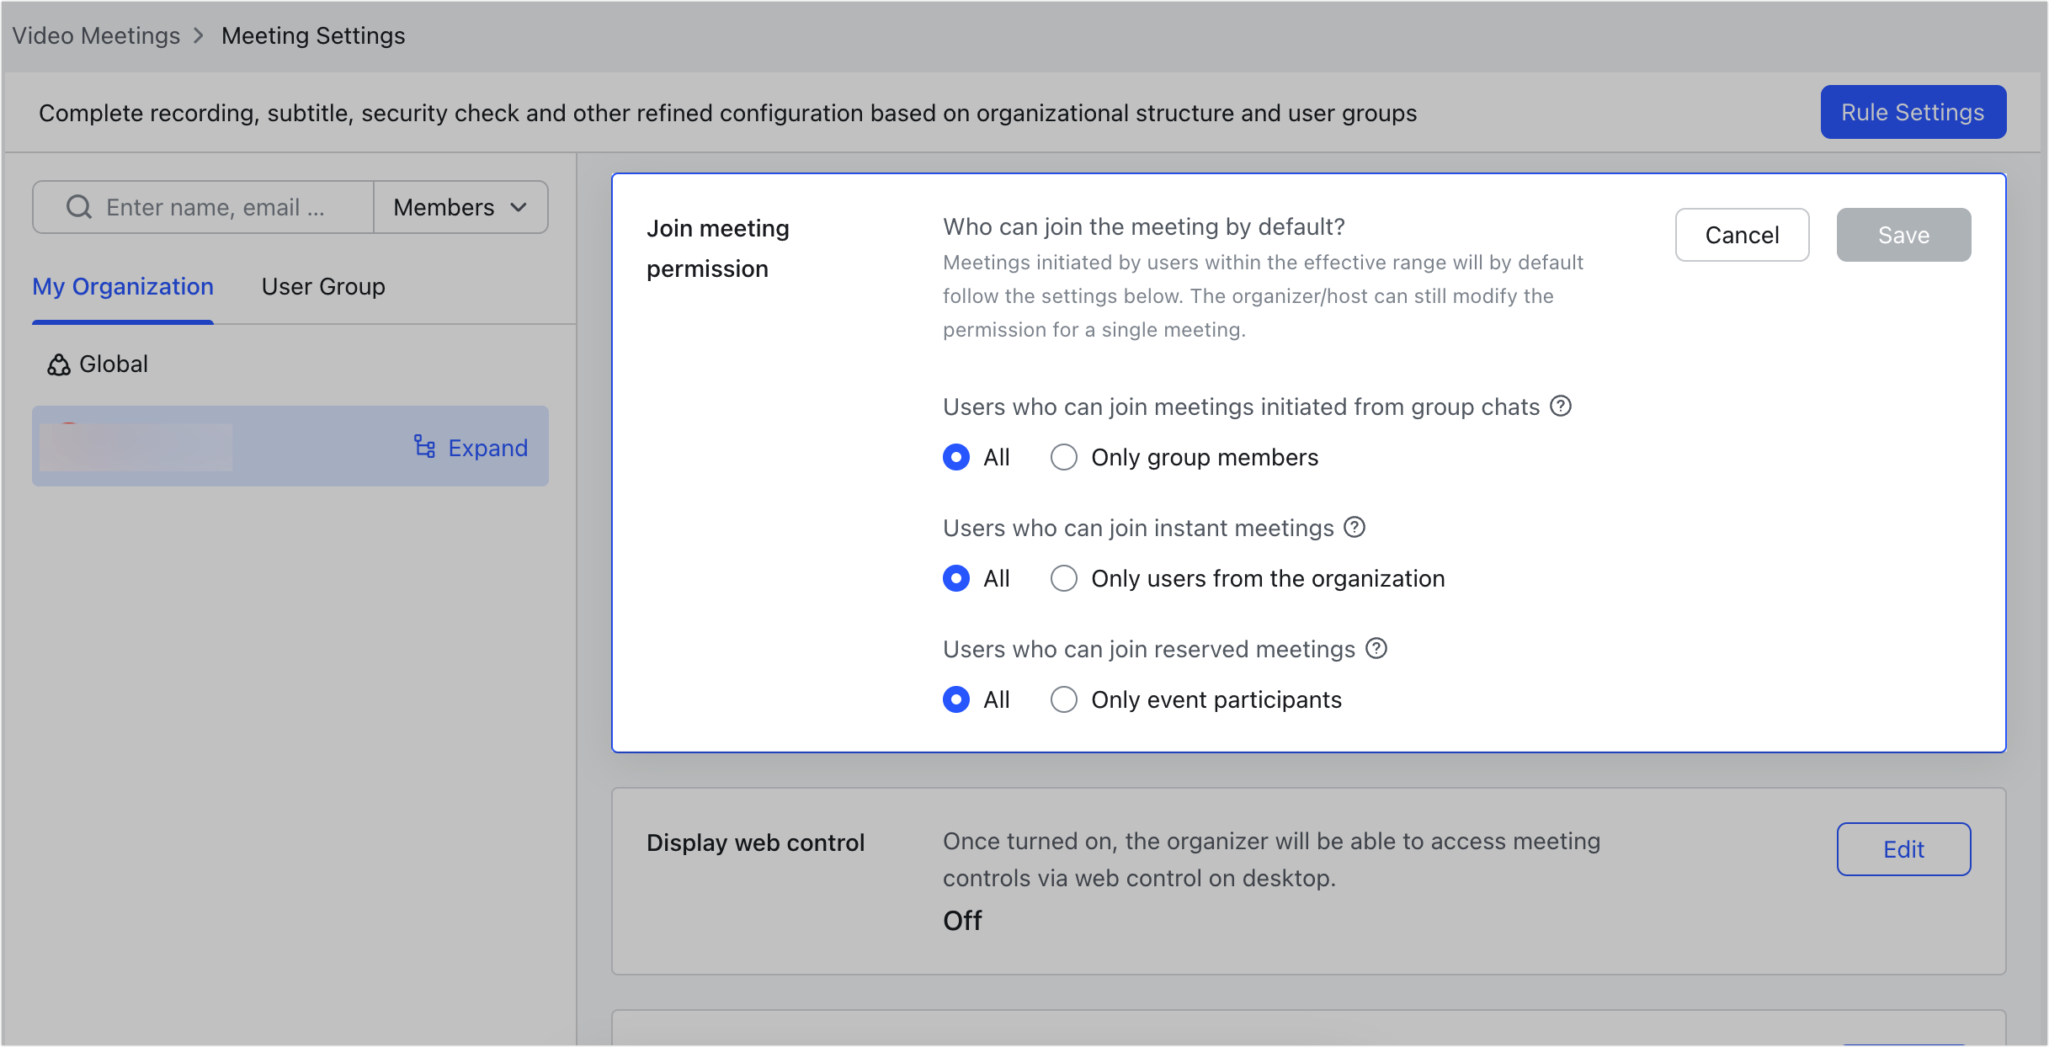Open help icon for group chat meetings
Screen dimensions: 2049x1047
click(x=1561, y=407)
